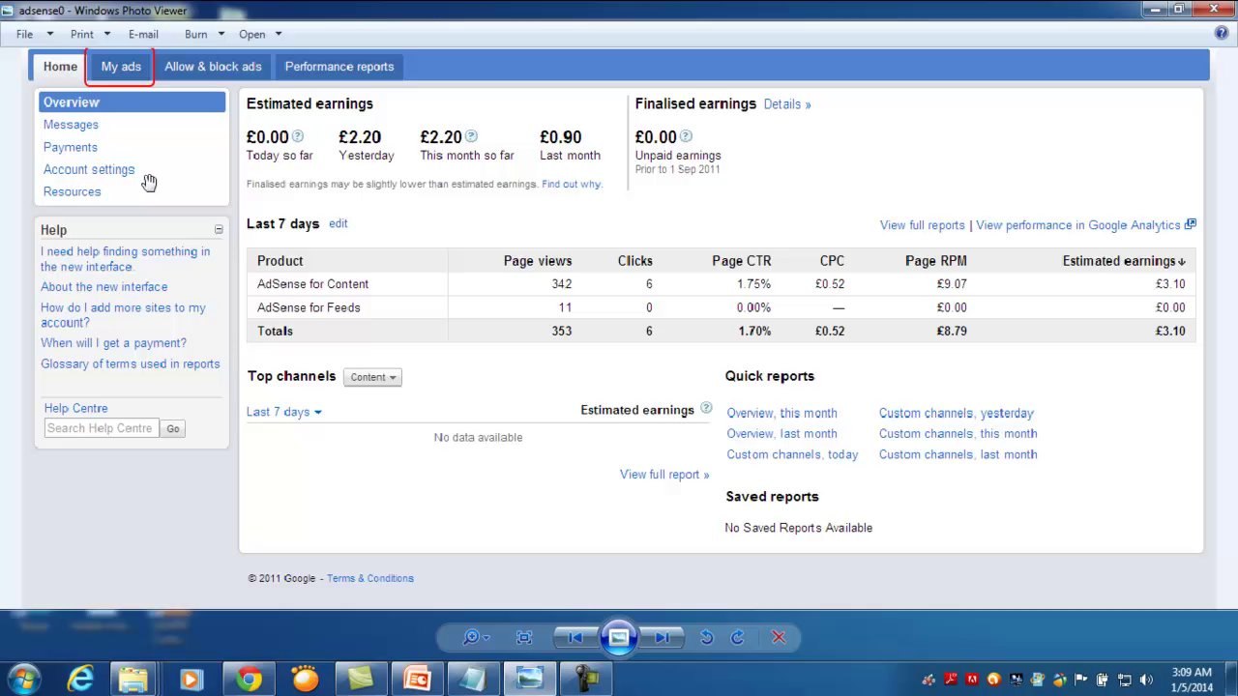Rotate the image clockwise
Viewport: 1238px width, 696px height.
pos(738,637)
